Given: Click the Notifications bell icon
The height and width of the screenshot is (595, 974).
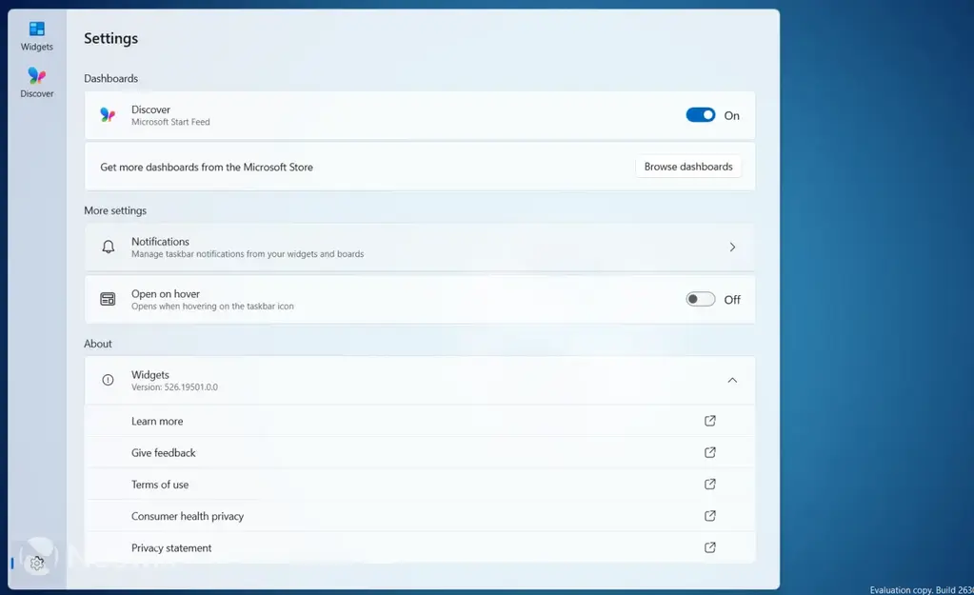Looking at the screenshot, I should pos(109,248).
